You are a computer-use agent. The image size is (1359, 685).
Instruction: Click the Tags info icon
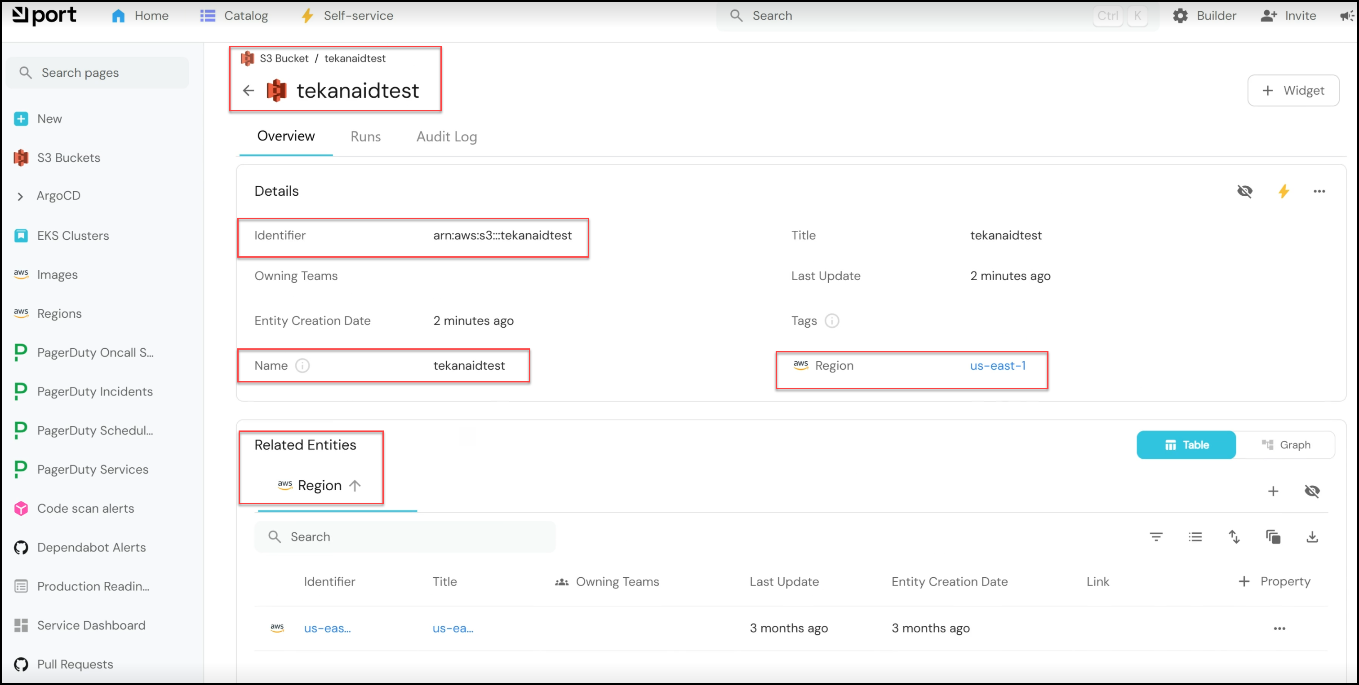[x=832, y=321]
